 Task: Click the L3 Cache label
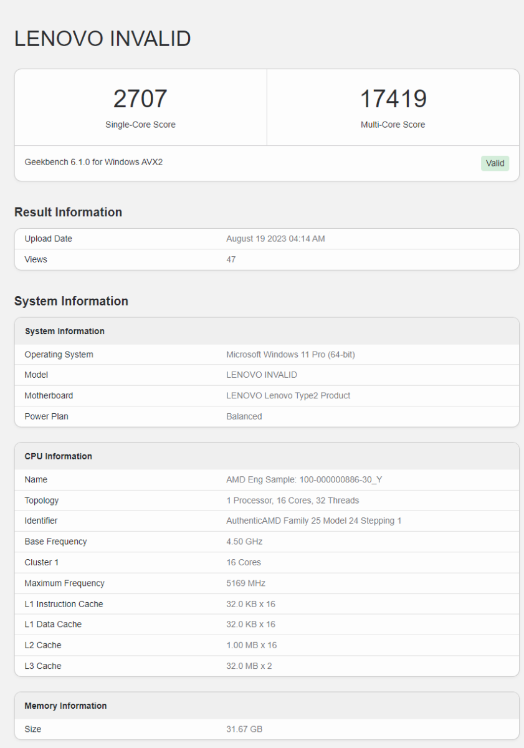[42, 666]
